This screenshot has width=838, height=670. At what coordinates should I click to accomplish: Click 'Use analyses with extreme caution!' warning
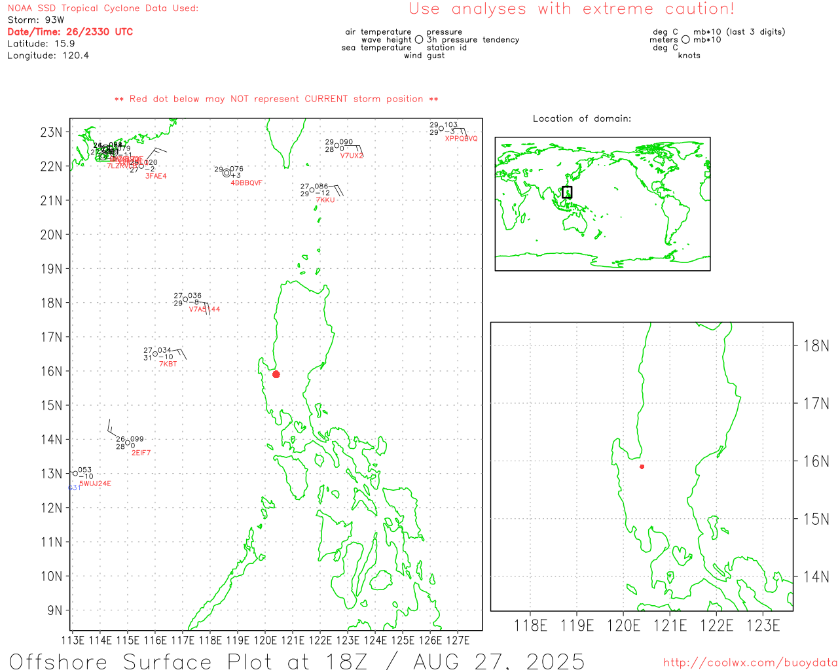[x=572, y=9]
